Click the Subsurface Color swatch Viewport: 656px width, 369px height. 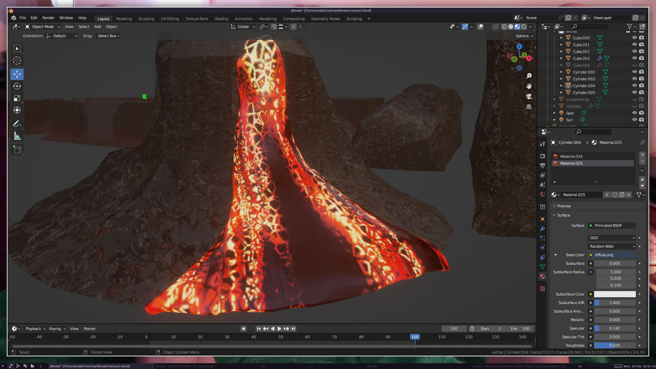point(615,294)
